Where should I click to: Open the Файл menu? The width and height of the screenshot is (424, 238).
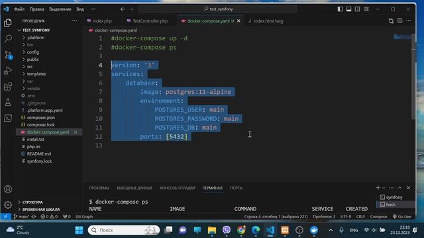19,9
